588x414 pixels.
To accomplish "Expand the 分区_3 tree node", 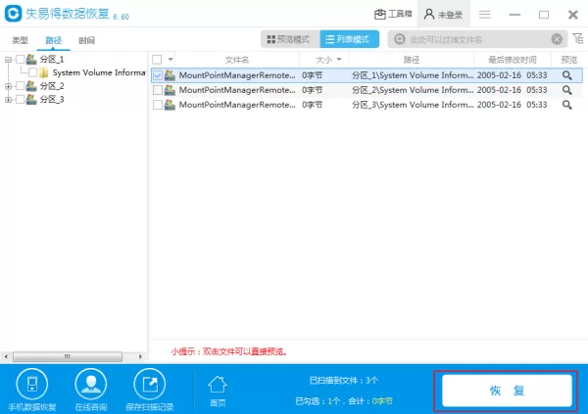I will click(x=8, y=100).
